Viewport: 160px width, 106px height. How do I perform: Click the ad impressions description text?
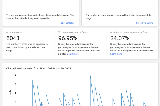point(27,47)
